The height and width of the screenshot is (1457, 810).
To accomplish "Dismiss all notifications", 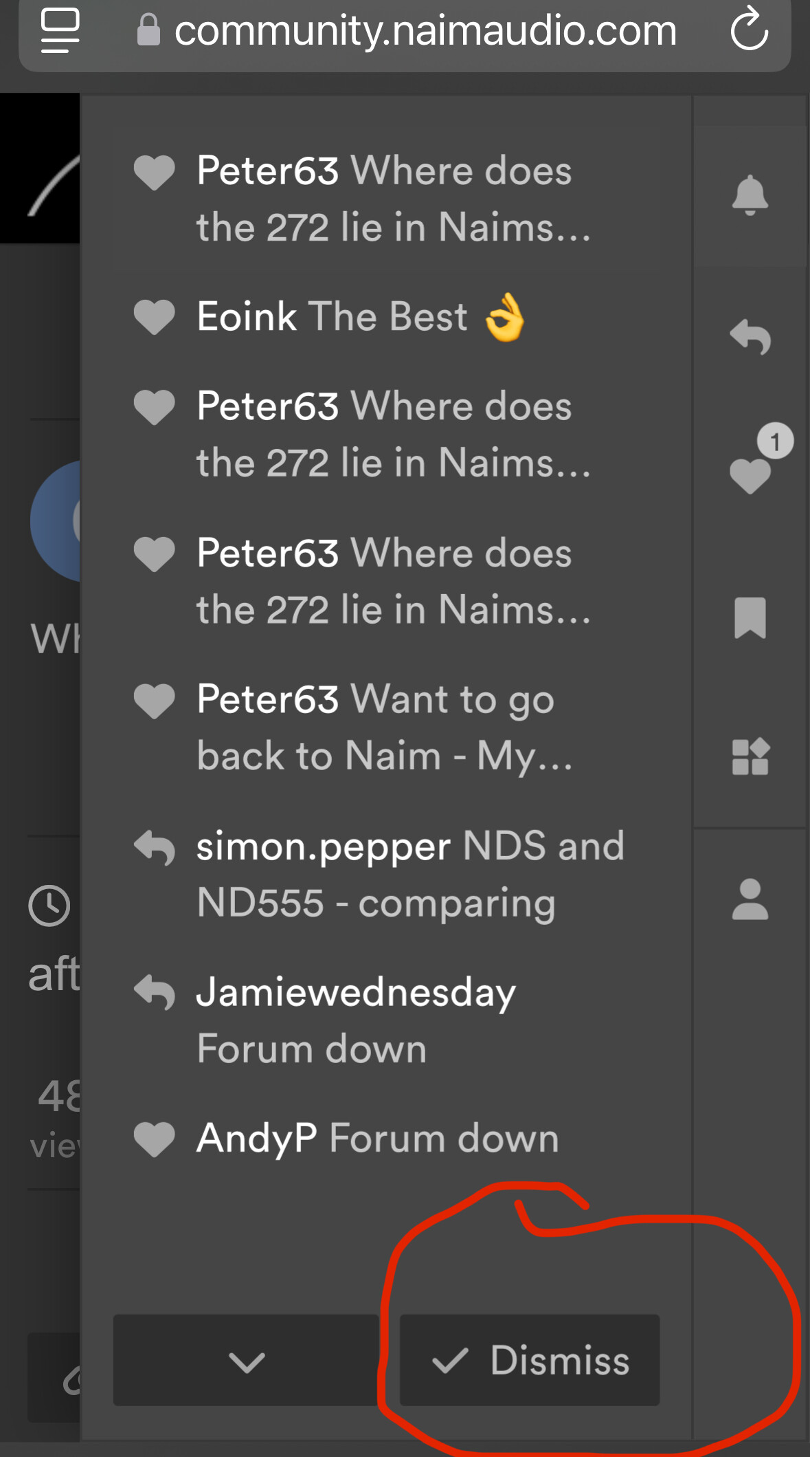I will coord(530,1360).
